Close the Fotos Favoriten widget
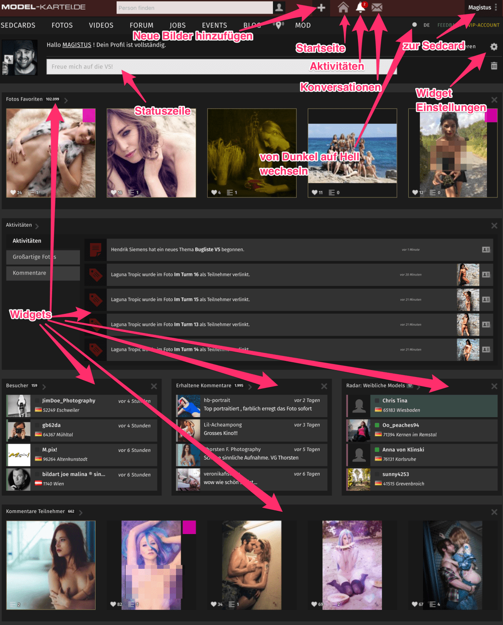 494,100
